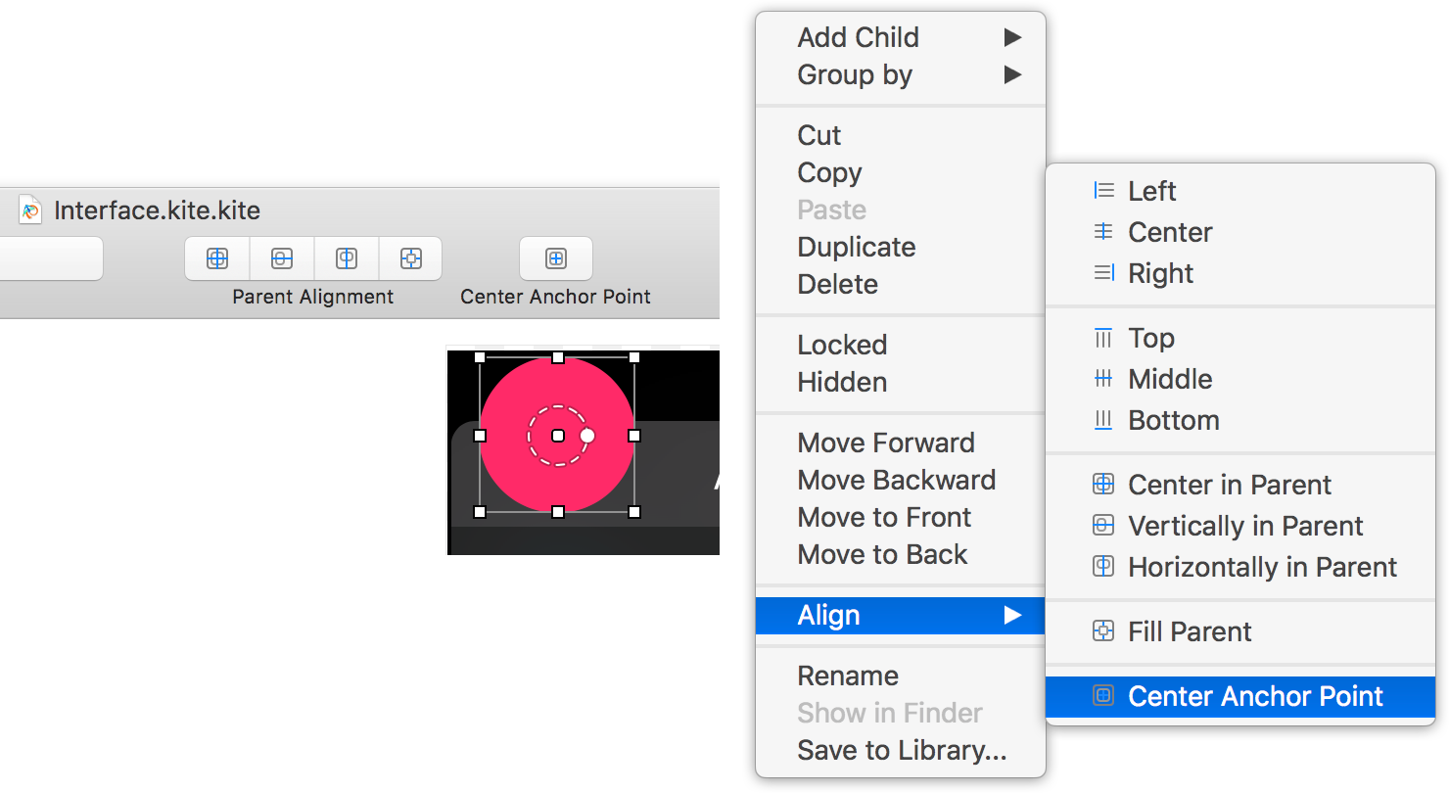Toggle the Hidden option in context menu

[842, 382]
